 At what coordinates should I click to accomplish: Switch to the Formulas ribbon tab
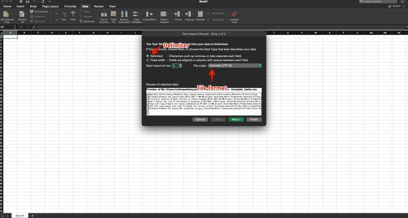pos(70,6)
